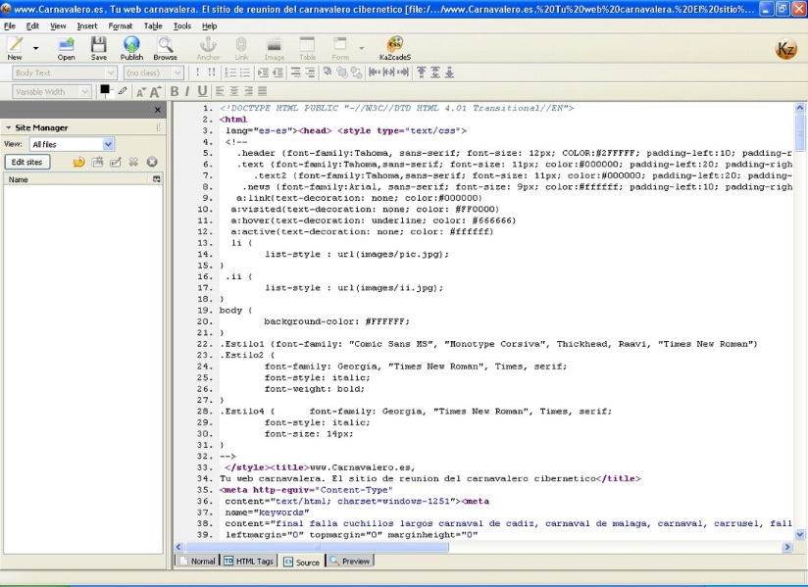This screenshot has height=587, width=808.
Task: Click the Edit sites button
Action: tap(26, 162)
